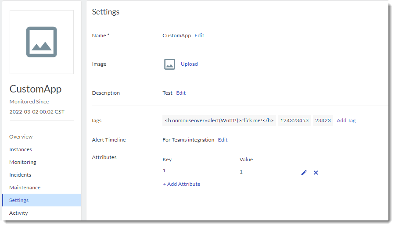This screenshot has height=227, width=395.
Task: Open the Activity section
Action: [18, 213]
